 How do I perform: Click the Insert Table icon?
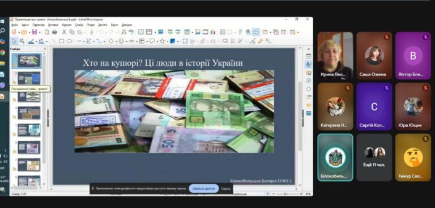pyautogui.click(x=187, y=32)
